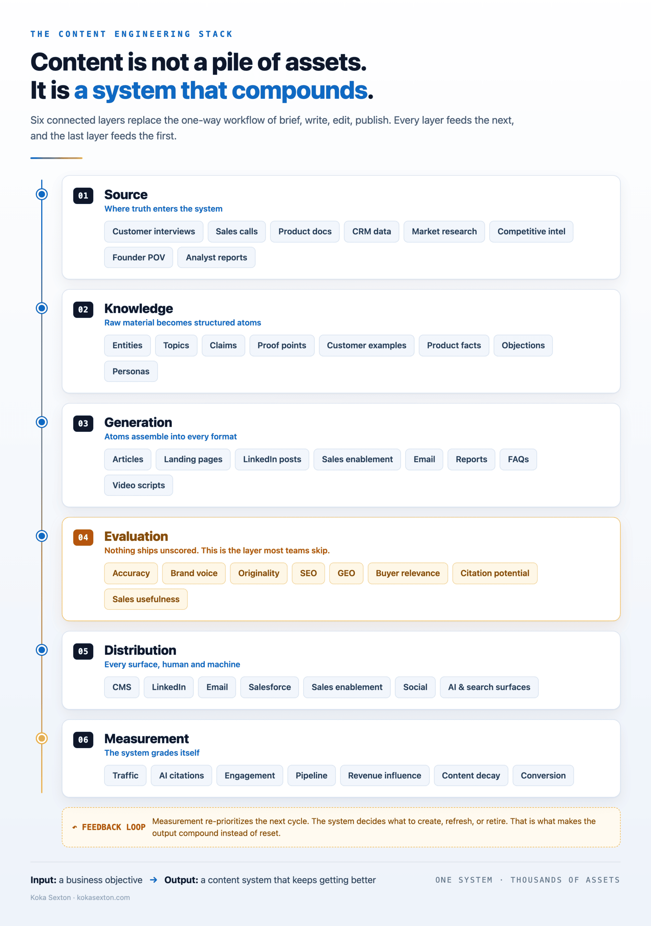651x926 pixels.
Task: Click the Customer interviews tag
Action: pyautogui.click(x=154, y=231)
